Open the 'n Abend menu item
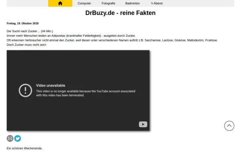 157,3
